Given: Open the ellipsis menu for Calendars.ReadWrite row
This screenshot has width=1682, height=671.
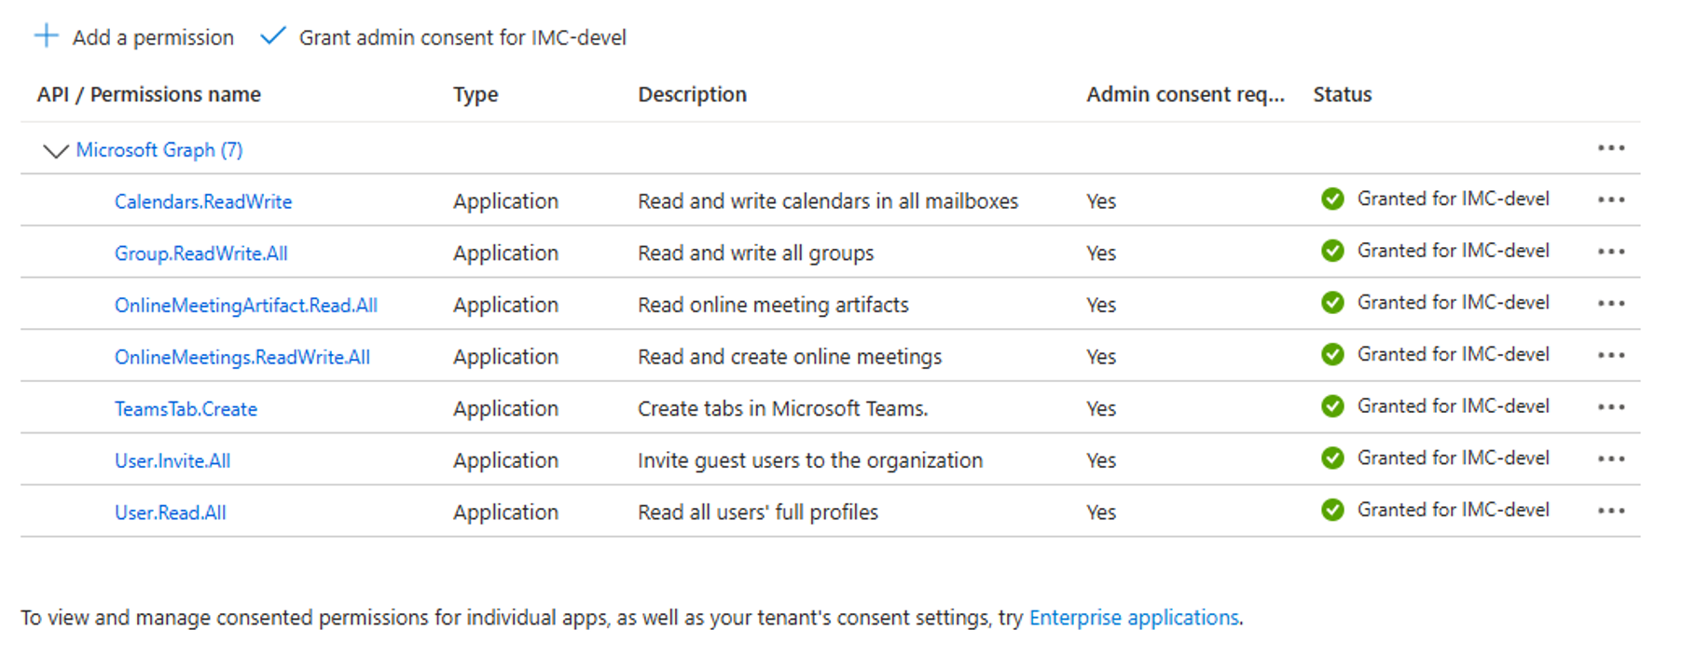Looking at the screenshot, I should pos(1610,200).
